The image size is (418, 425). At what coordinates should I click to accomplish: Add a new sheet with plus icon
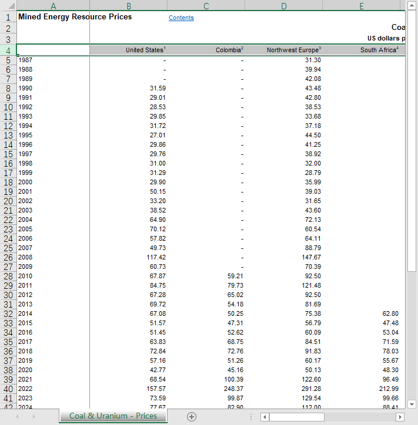(192, 417)
